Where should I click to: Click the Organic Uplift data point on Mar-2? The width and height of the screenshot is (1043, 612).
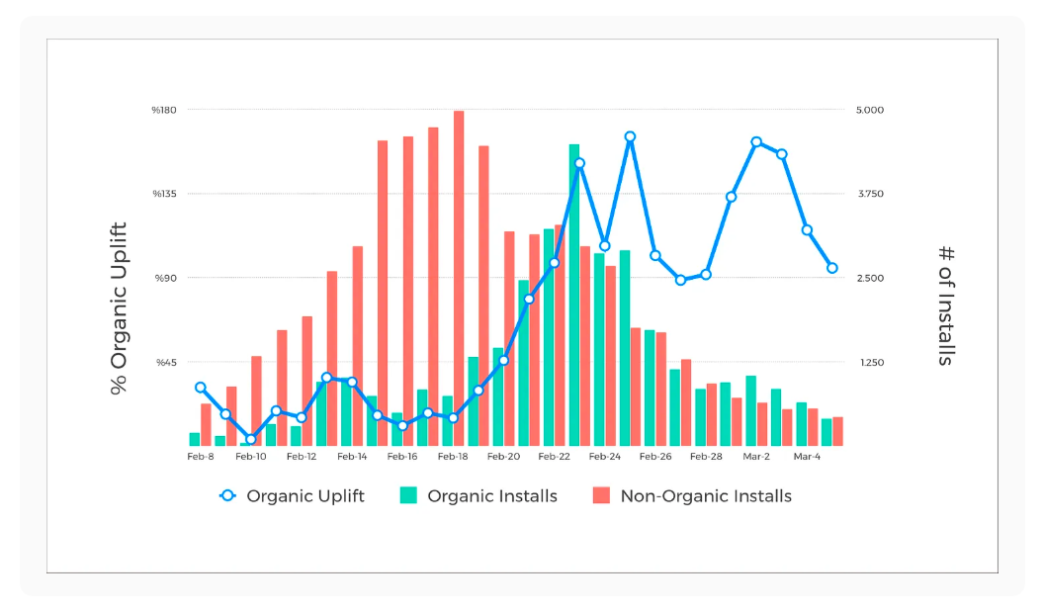tap(756, 142)
